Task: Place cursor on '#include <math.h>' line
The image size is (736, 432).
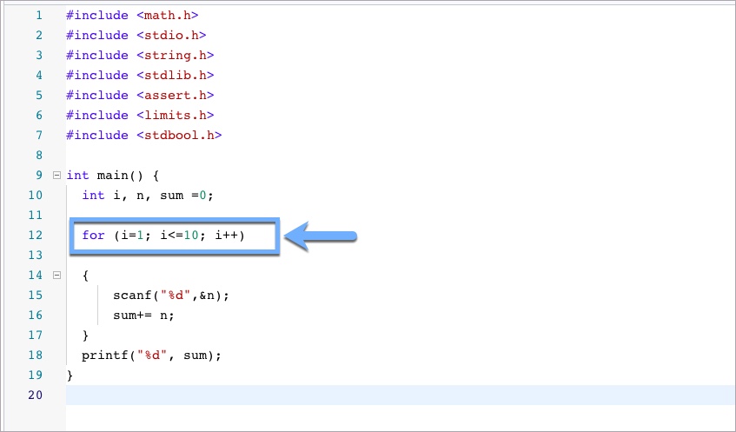Action: (x=132, y=16)
